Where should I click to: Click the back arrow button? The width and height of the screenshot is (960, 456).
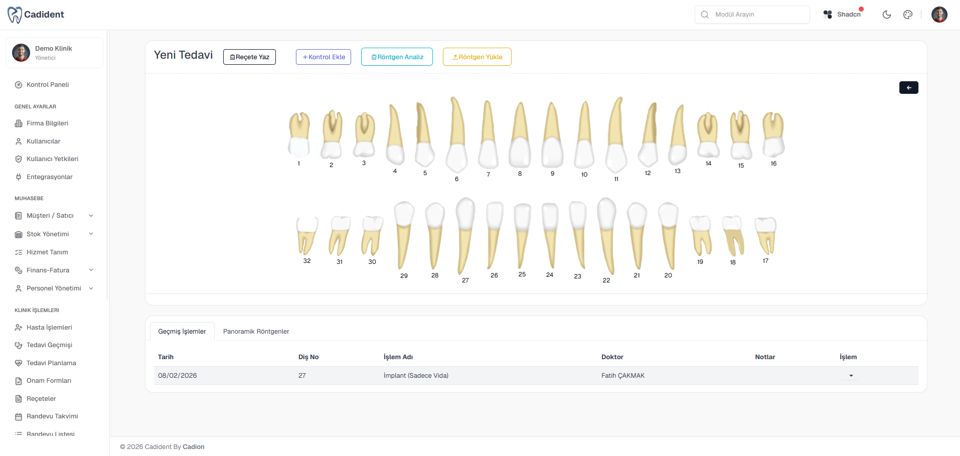(908, 88)
